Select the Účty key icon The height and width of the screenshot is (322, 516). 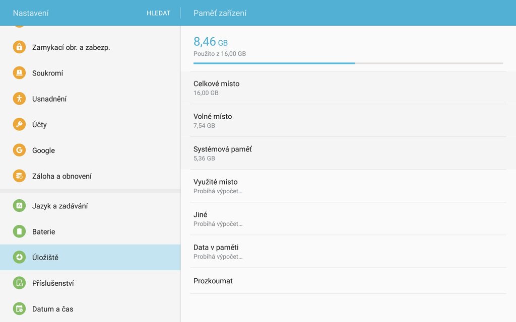[x=19, y=124]
